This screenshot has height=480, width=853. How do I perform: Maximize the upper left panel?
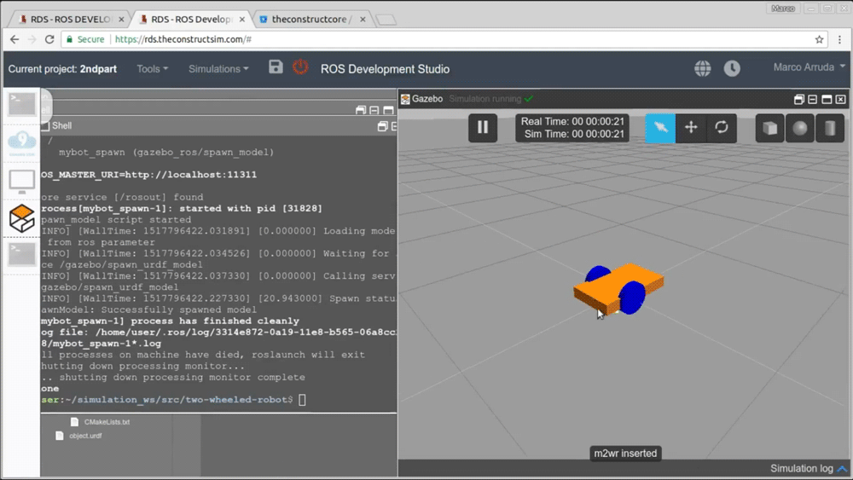(388, 110)
